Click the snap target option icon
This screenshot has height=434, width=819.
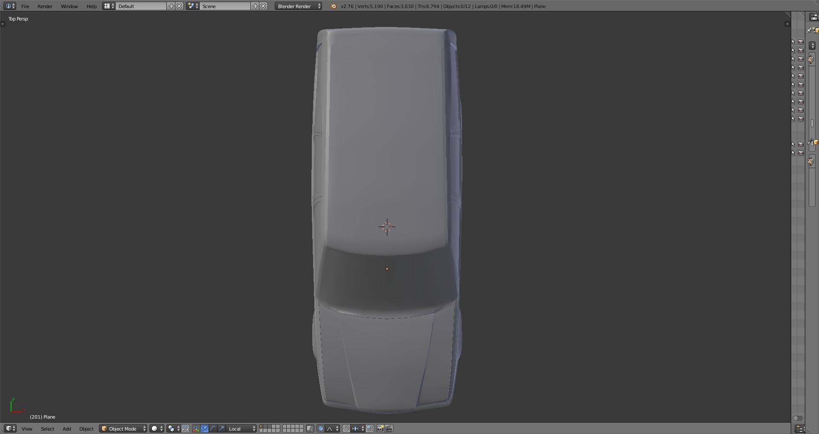click(370, 428)
